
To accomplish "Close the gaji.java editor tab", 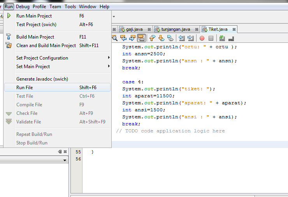I will (x=149, y=30).
